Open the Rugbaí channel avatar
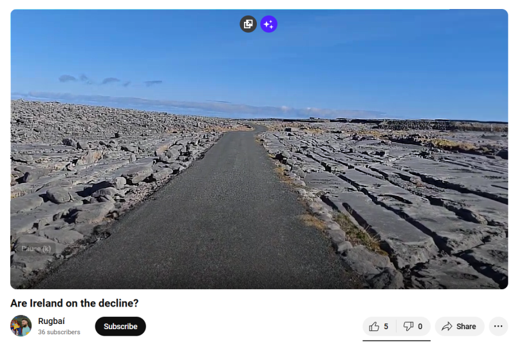Viewport: 515px width, 342px height. 21,325
